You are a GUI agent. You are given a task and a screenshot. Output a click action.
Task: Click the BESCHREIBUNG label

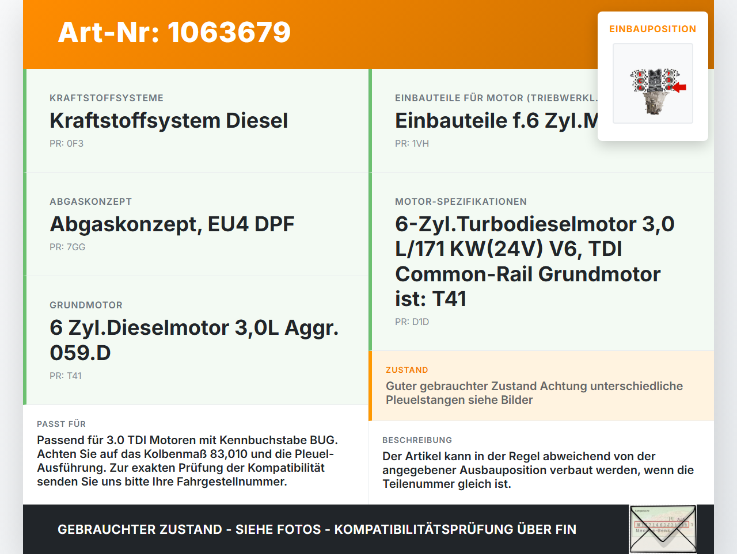coord(417,440)
